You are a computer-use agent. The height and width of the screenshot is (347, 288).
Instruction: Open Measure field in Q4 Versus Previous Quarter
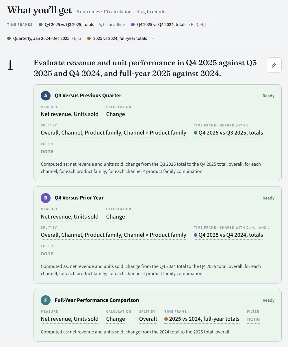tap(70, 114)
